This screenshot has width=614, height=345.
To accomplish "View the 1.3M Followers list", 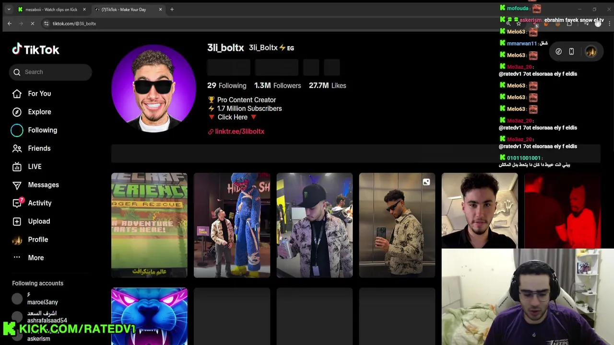I will click(x=277, y=85).
